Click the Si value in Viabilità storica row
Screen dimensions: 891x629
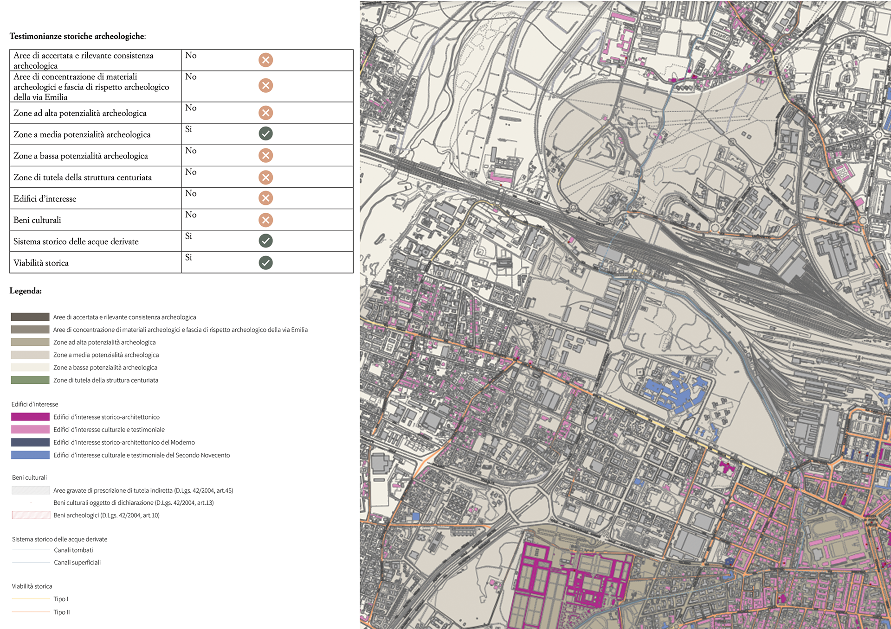pos(188,257)
